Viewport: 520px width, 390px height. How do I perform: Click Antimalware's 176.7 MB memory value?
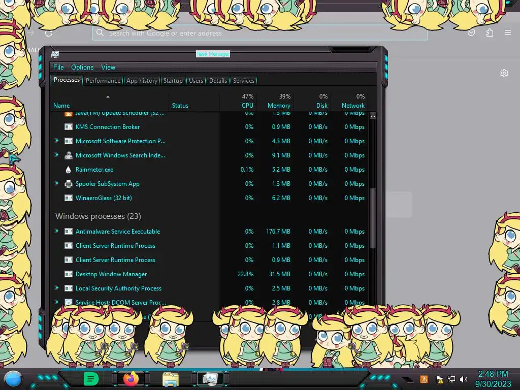pyautogui.click(x=278, y=232)
